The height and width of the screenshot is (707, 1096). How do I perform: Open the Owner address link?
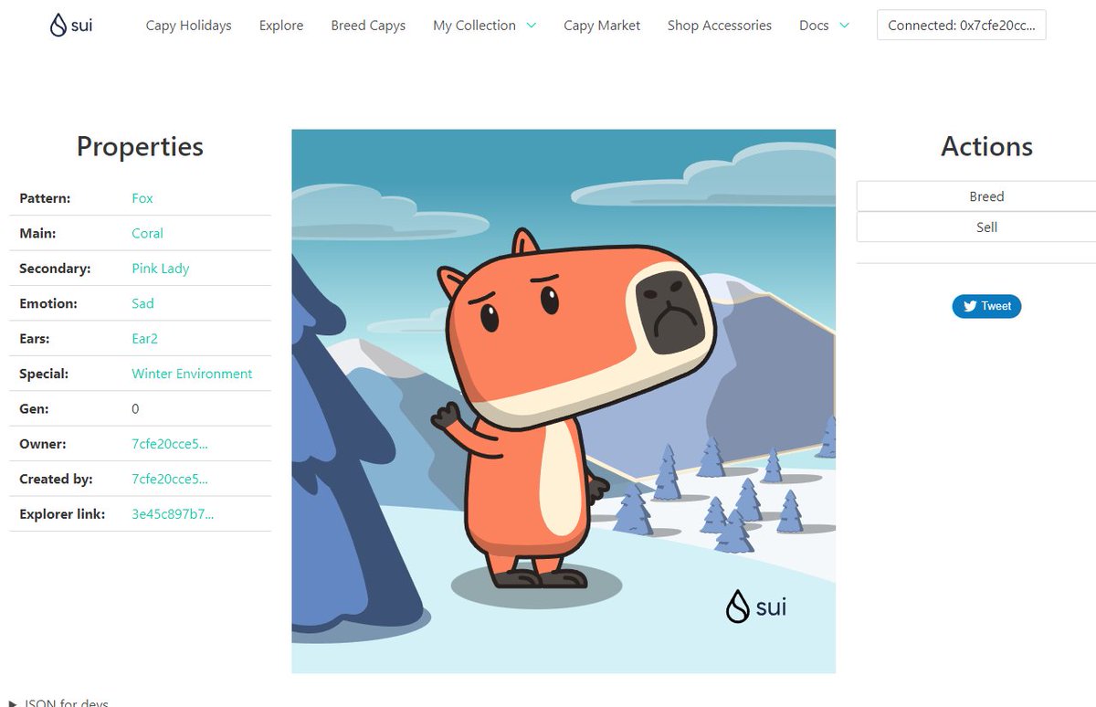170,444
